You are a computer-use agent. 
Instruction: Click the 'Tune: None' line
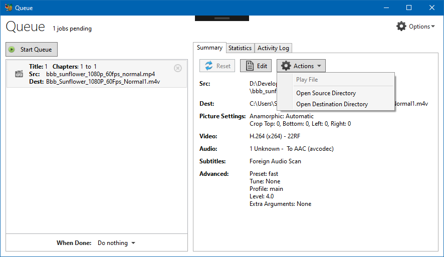265,181
